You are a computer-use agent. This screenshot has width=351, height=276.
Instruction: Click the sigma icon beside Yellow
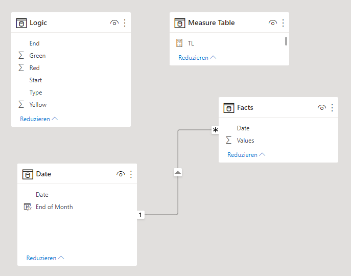click(x=21, y=104)
